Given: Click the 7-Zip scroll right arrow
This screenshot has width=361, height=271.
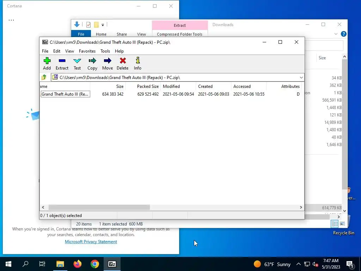Looking at the screenshot, I should tap(301, 207).
